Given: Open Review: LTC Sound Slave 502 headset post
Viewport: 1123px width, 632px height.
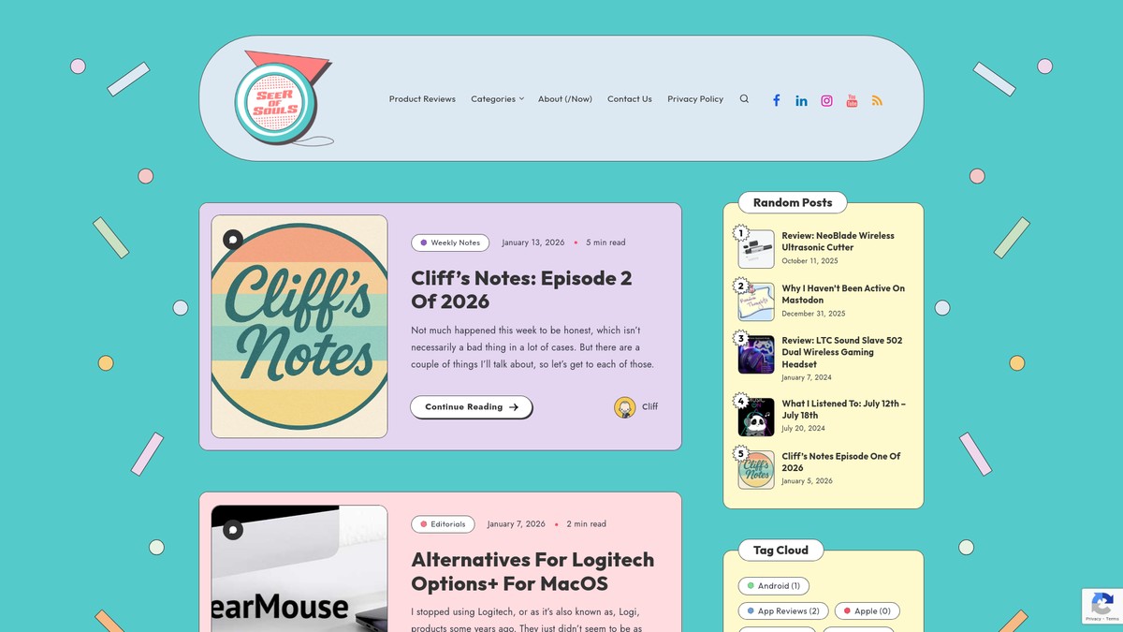Looking at the screenshot, I should tap(842, 352).
